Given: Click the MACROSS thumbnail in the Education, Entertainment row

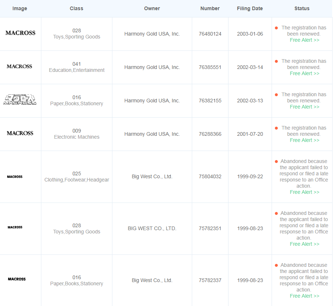Looking at the screenshot, I should click(x=19, y=66).
